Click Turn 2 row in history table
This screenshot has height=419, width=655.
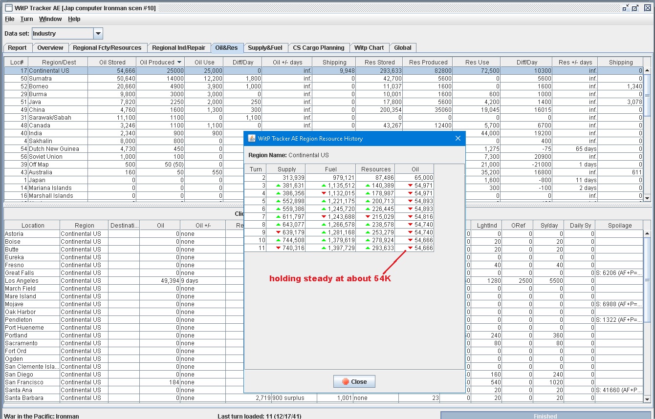pyautogui.click(x=339, y=178)
